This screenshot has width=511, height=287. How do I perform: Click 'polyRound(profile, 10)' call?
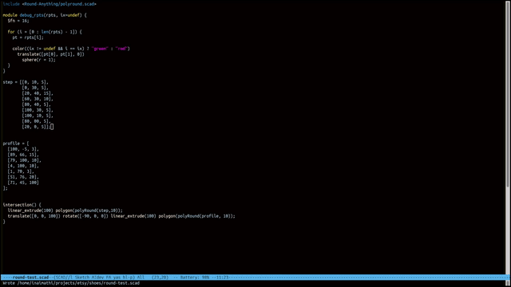(x=204, y=216)
